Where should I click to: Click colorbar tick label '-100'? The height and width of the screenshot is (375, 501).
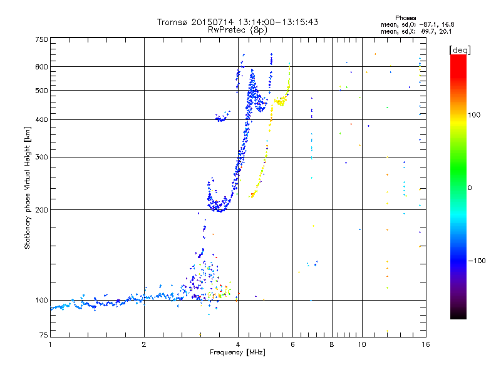click(x=477, y=261)
